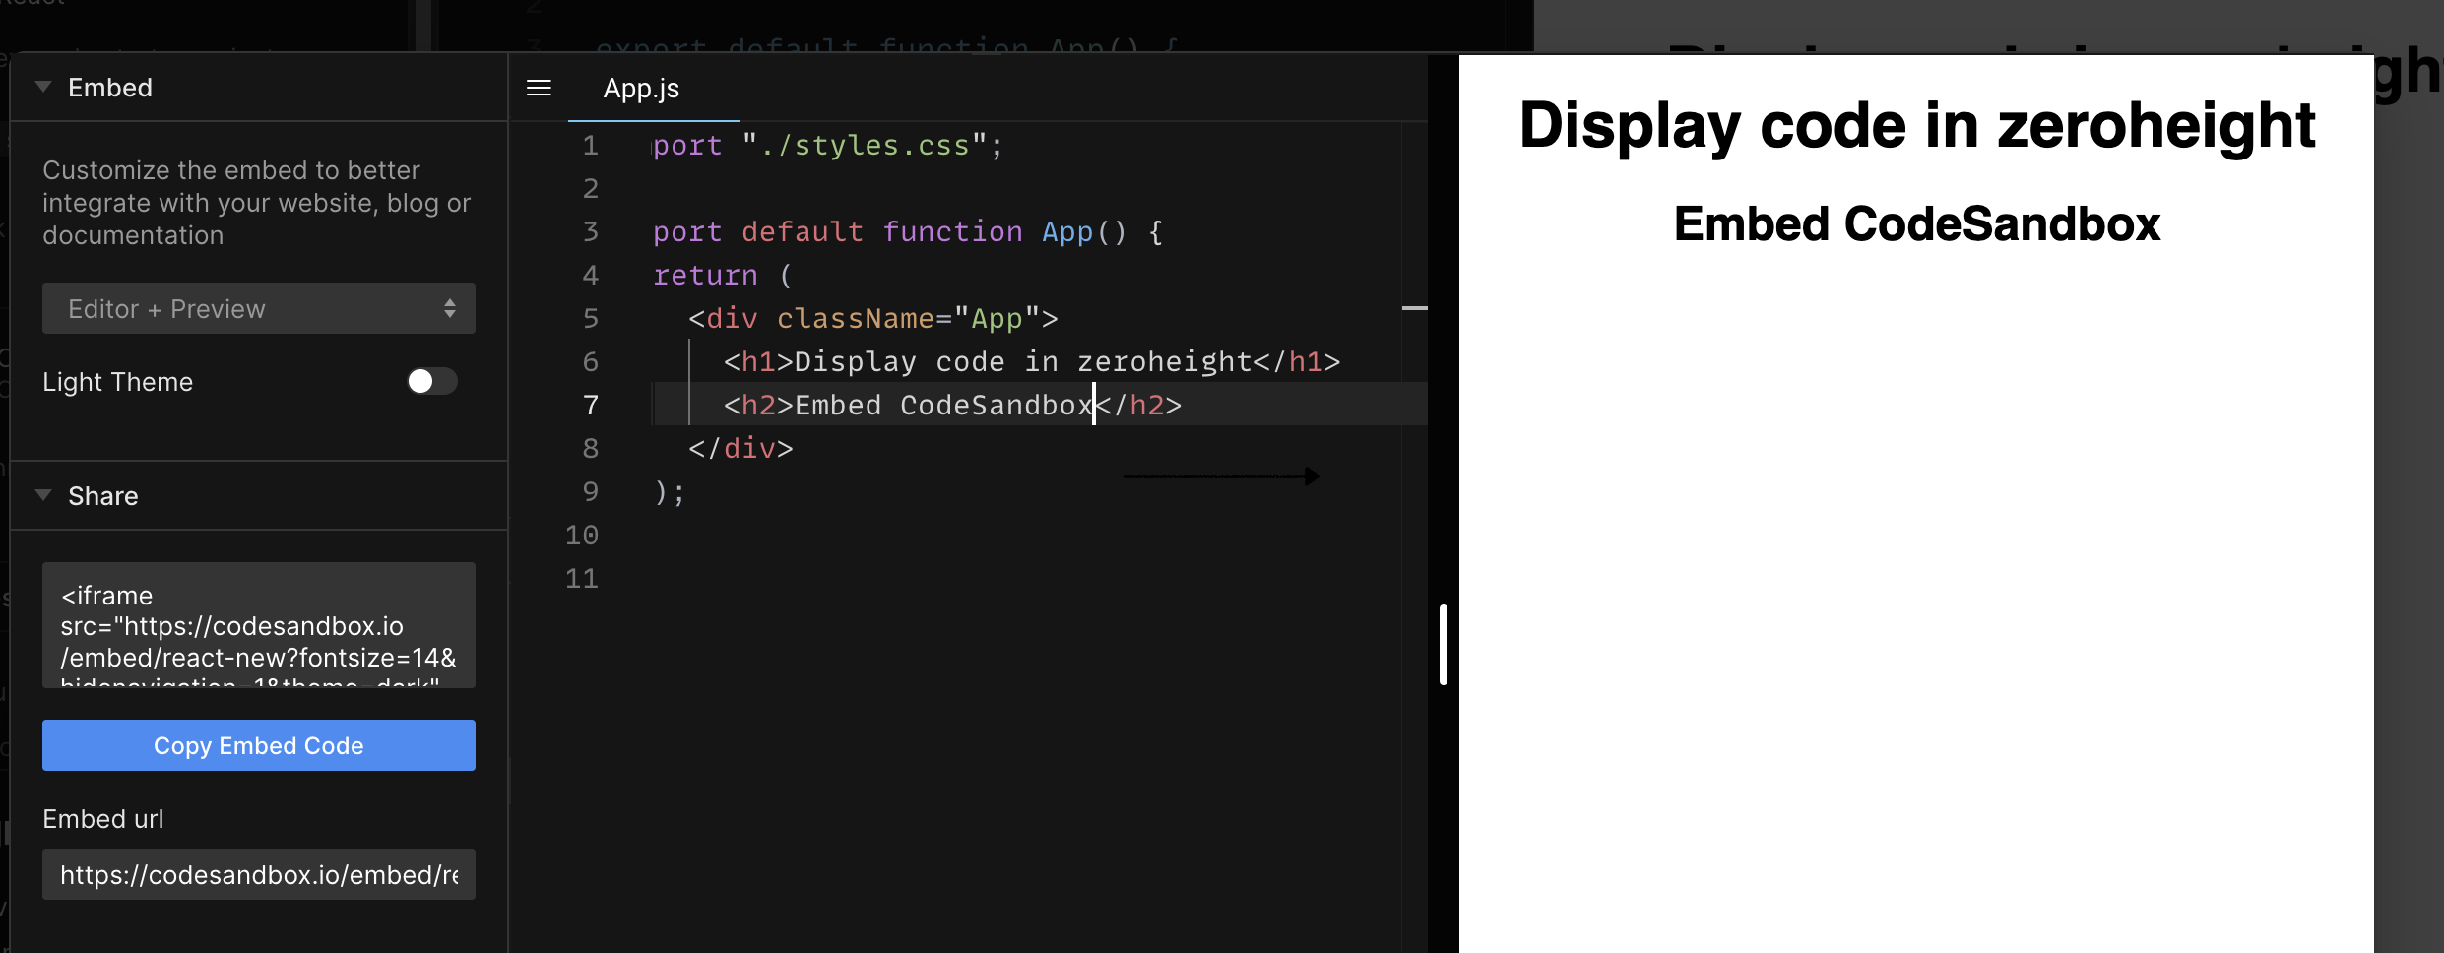
Task: Select the App.js tab
Action: (641, 89)
